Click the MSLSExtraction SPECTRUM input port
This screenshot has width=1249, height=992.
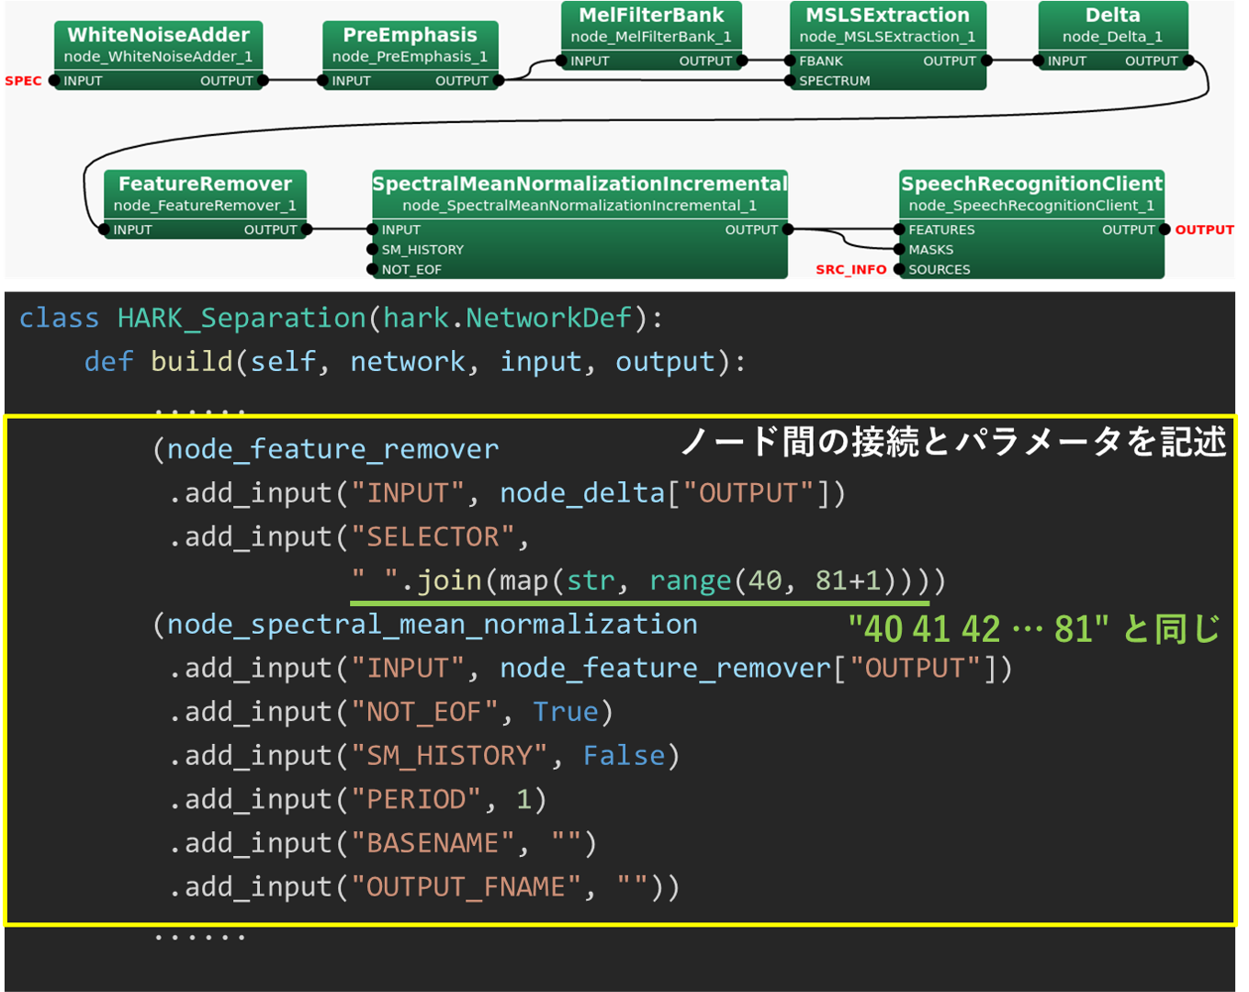791,81
